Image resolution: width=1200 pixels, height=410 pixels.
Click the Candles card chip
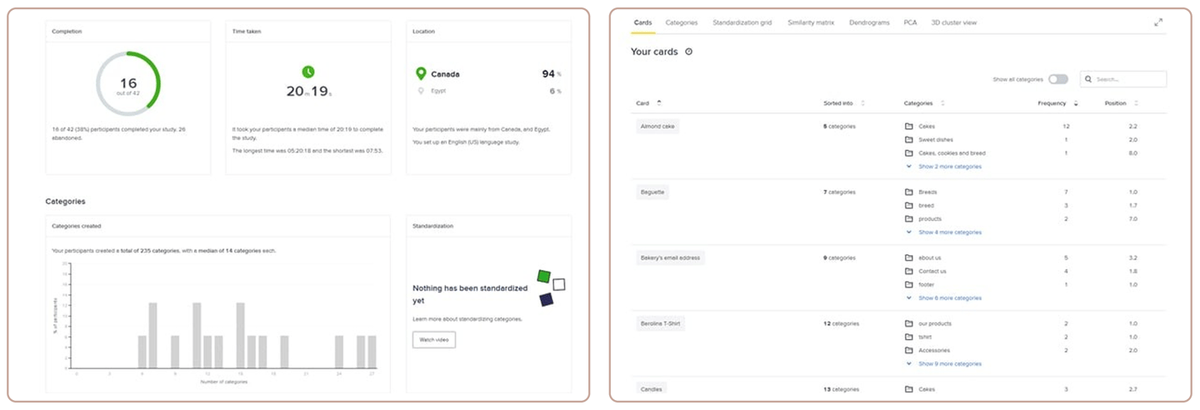point(651,389)
